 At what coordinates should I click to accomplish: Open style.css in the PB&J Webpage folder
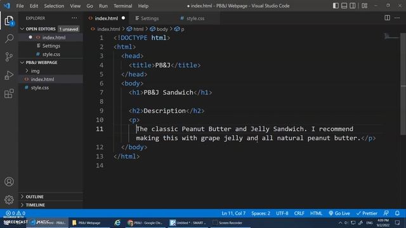coord(51,87)
